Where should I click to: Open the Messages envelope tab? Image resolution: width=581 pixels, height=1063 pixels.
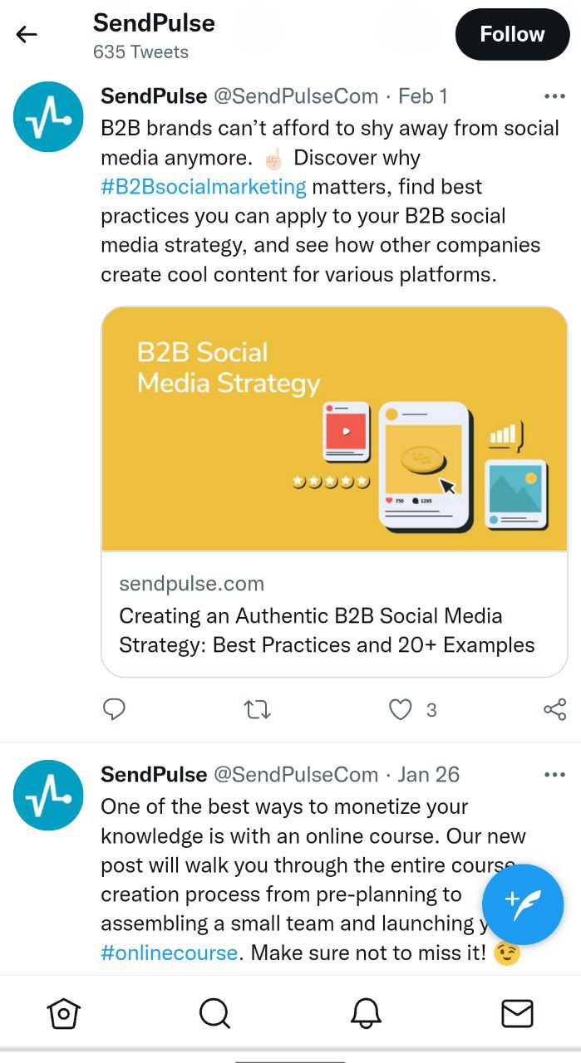517,1013
